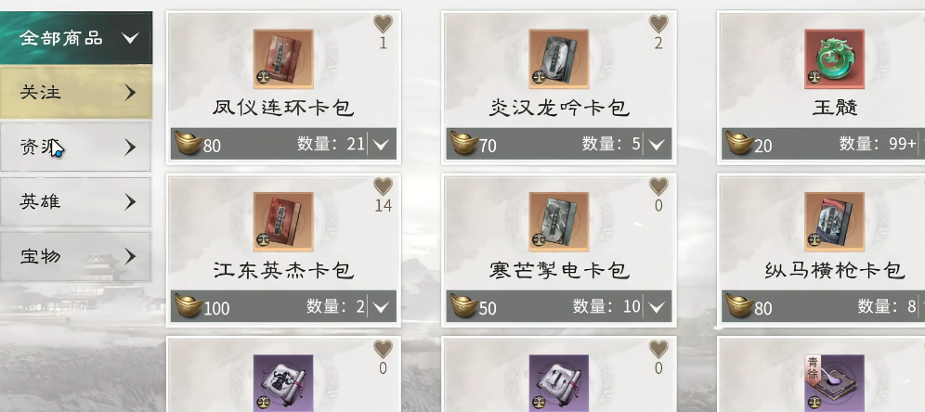Expand quantity dropdown on 寒芒掣电卡包

pos(656,307)
